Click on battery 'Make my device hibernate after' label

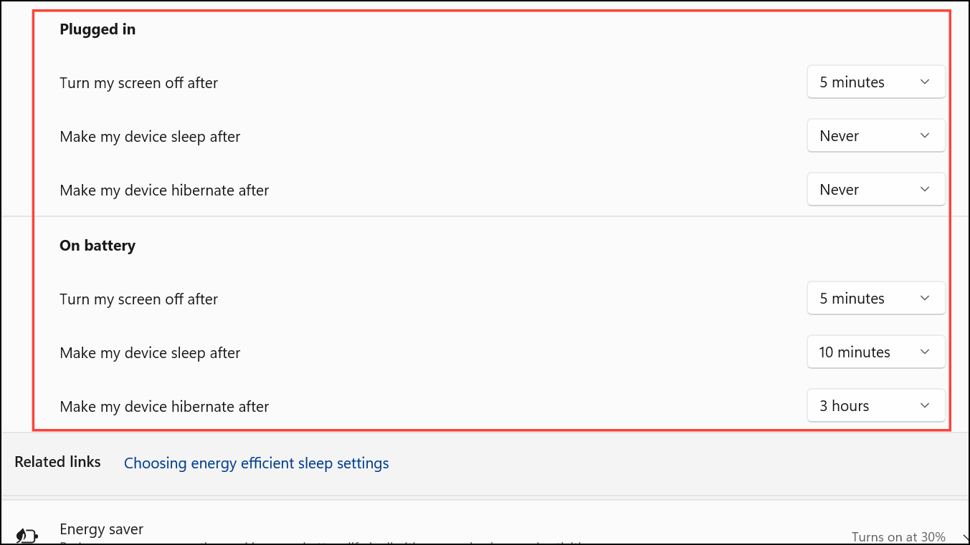164,407
